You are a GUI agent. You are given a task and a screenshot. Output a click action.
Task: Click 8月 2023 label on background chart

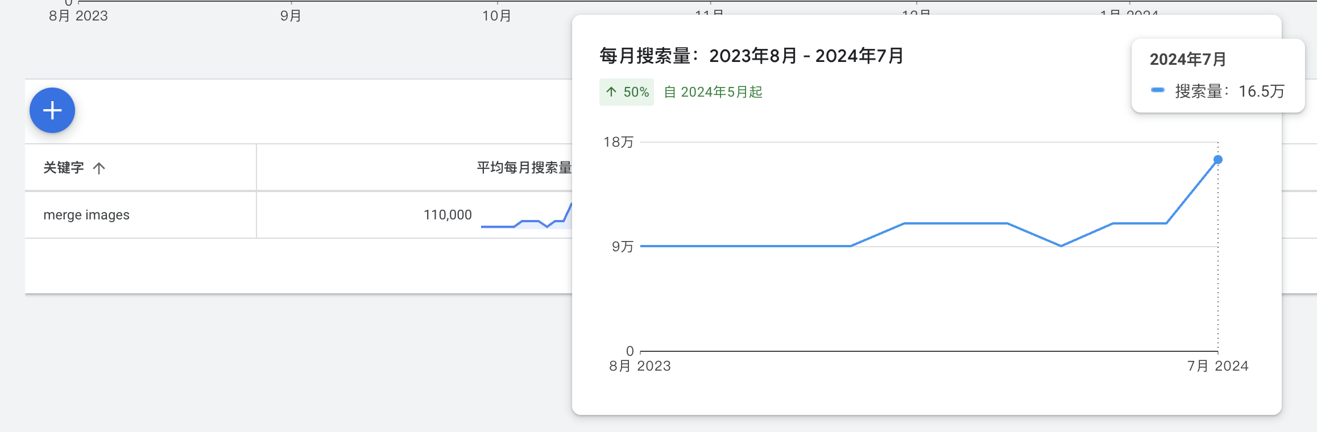tap(78, 16)
